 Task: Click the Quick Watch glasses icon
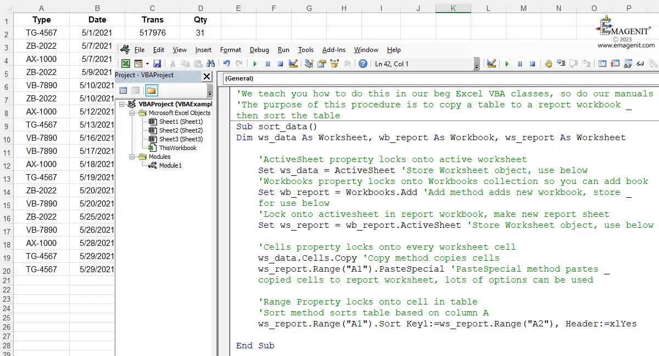point(640,64)
